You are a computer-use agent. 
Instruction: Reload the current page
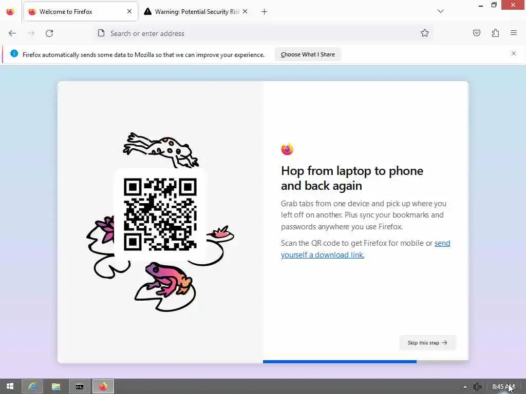coord(49,33)
